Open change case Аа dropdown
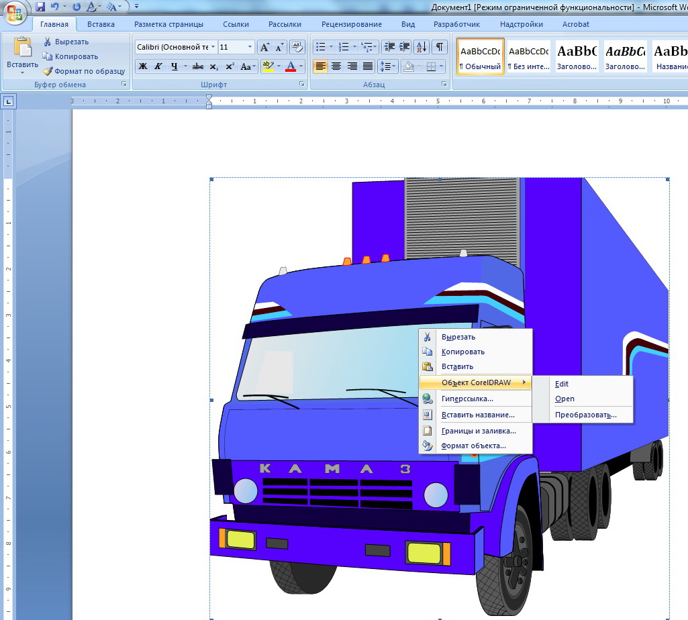This screenshot has height=620, width=688. [248, 66]
